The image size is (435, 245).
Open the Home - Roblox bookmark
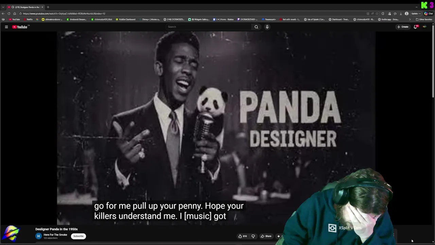(x=223, y=19)
